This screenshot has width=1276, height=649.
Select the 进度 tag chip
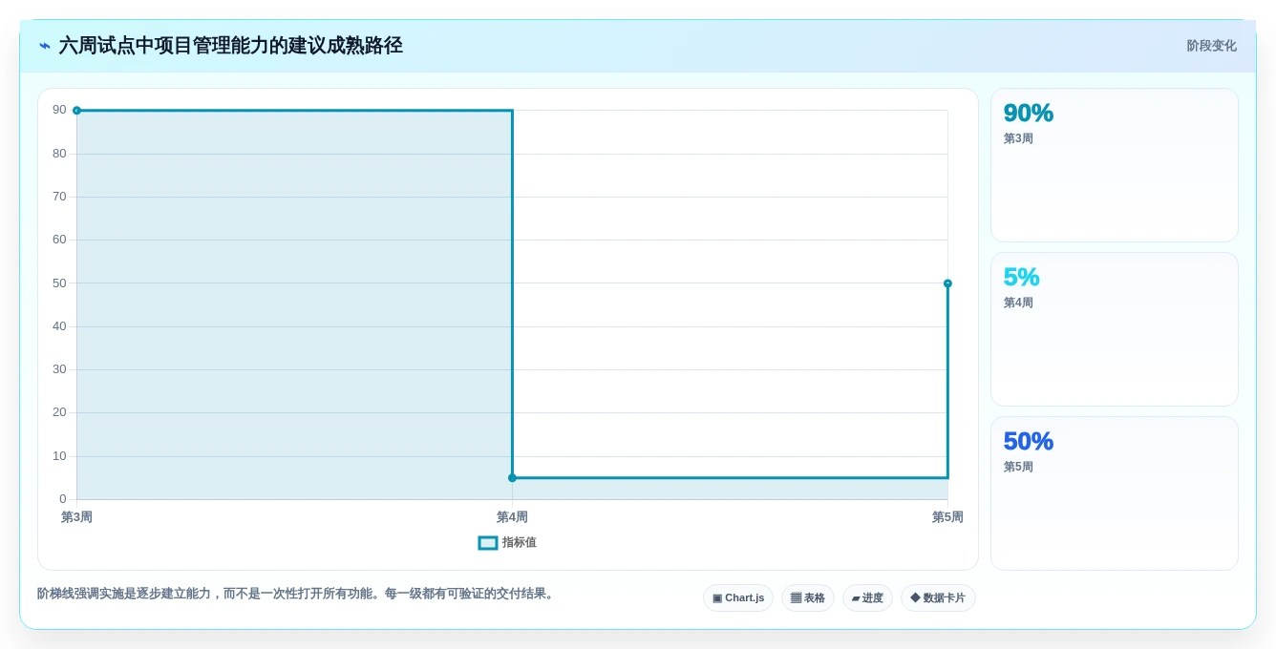click(867, 598)
